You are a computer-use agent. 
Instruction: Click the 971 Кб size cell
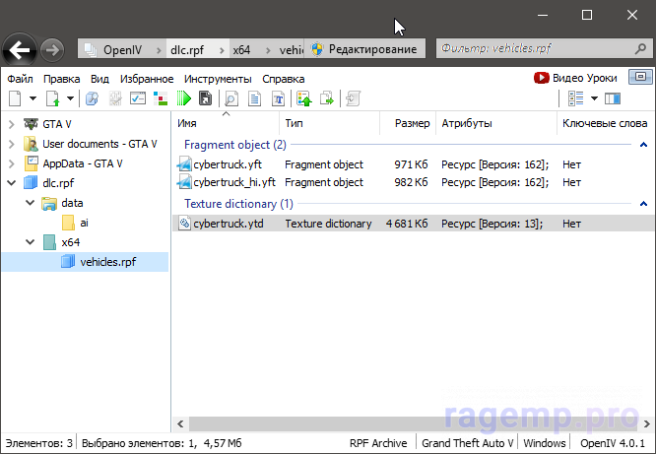pyautogui.click(x=411, y=164)
